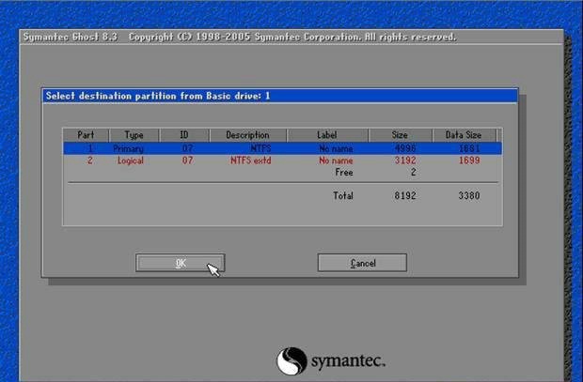Click the ID column header
583x382 pixels.
point(184,135)
